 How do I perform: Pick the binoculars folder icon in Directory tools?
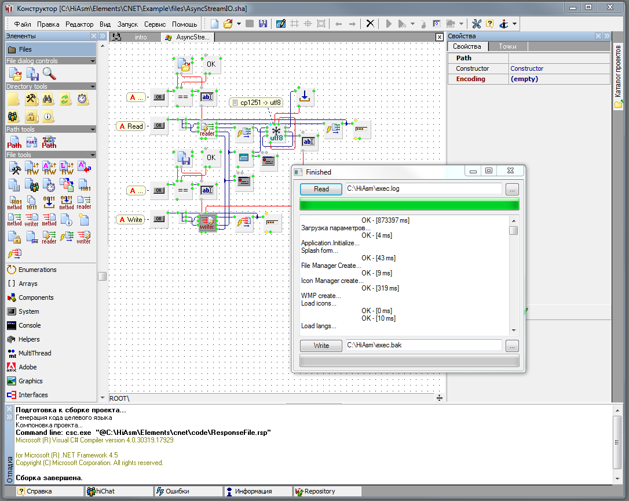pyautogui.click(x=49, y=99)
